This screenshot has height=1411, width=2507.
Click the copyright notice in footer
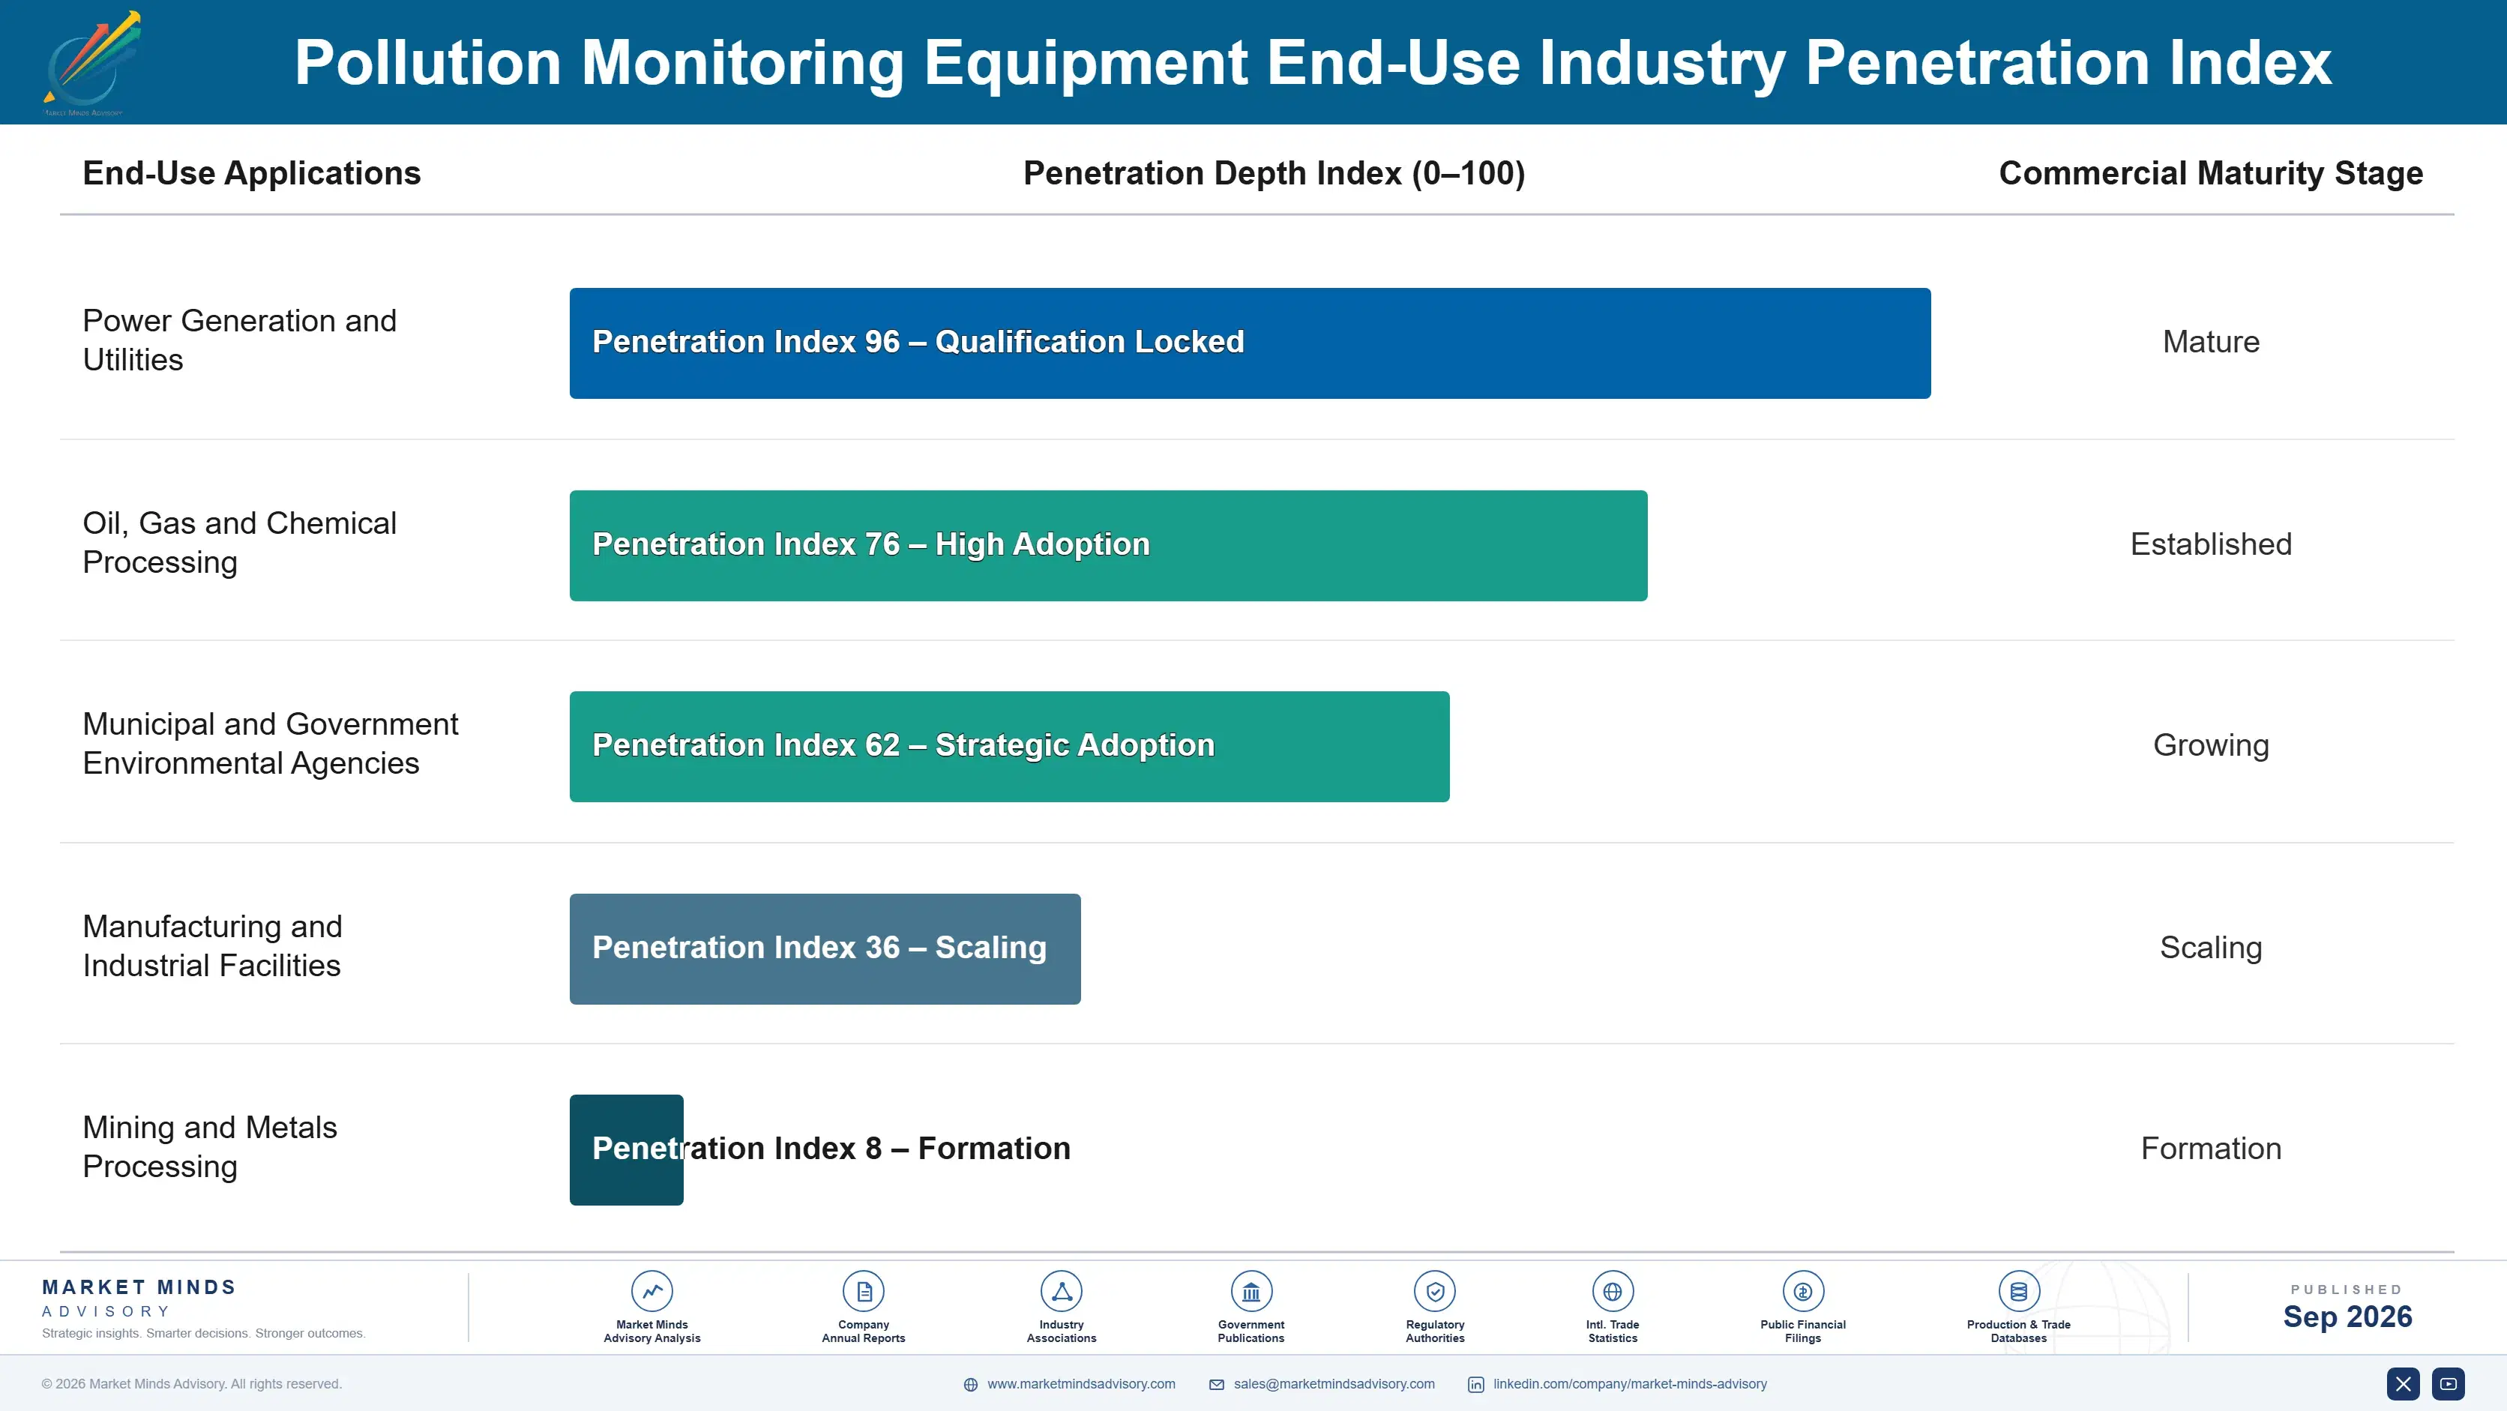pos(192,1384)
